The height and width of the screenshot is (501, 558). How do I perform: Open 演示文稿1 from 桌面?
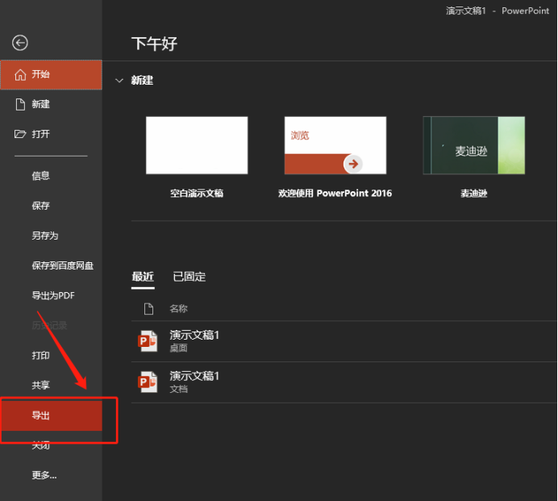click(344, 341)
